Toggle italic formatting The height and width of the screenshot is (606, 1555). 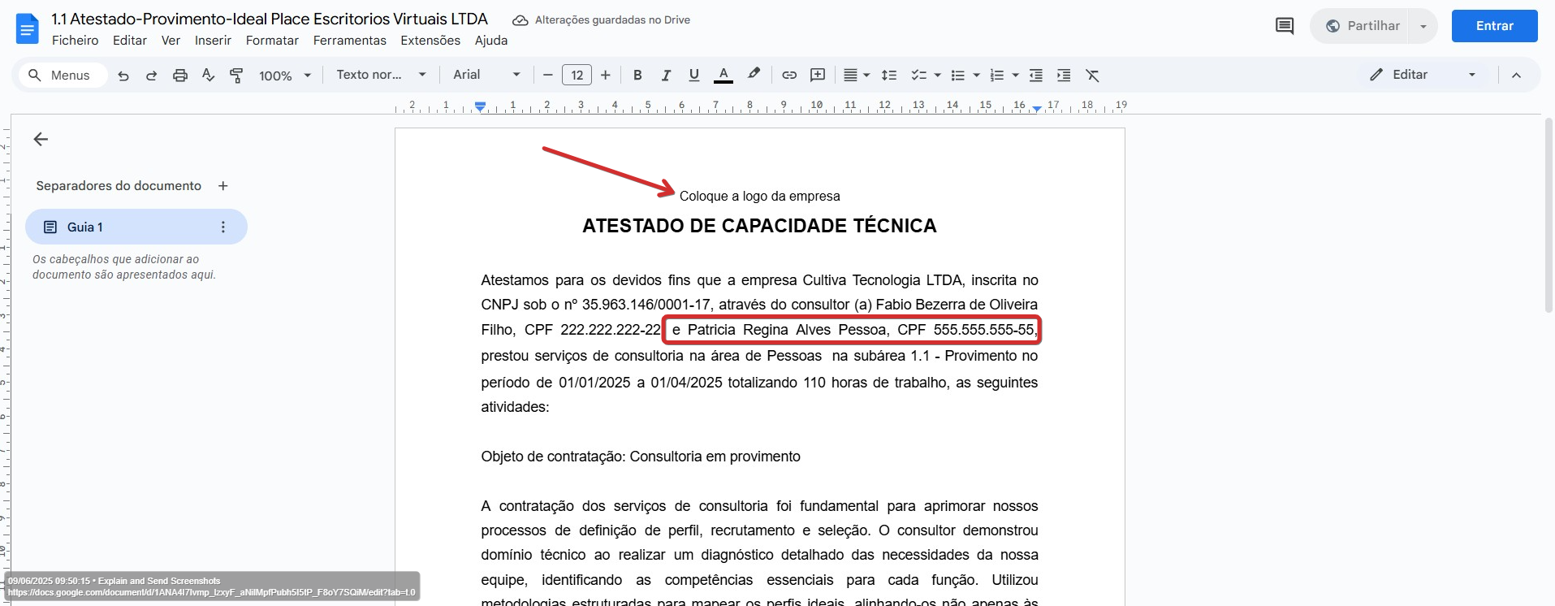[666, 76]
